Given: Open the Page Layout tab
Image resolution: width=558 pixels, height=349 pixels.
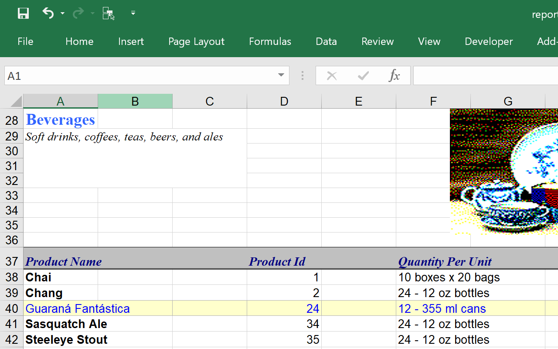Looking at the screenshot, I should pos(196,41).
